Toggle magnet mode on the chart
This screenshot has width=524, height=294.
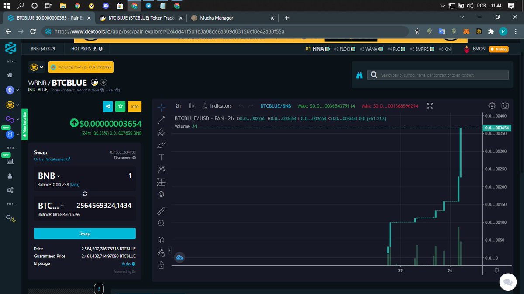(x=161, y=240)
